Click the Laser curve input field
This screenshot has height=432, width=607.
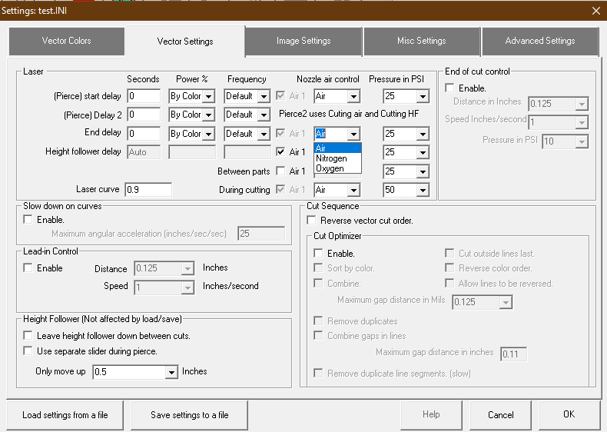click(x=148, y=189)
